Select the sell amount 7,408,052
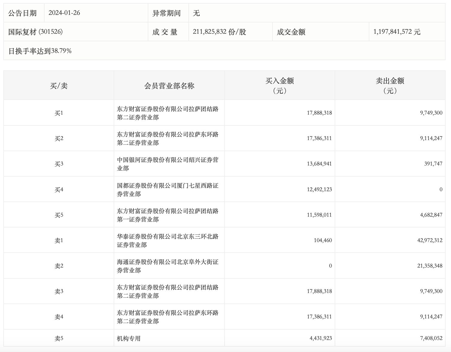 pyautogui.click(x=431, y=338)
